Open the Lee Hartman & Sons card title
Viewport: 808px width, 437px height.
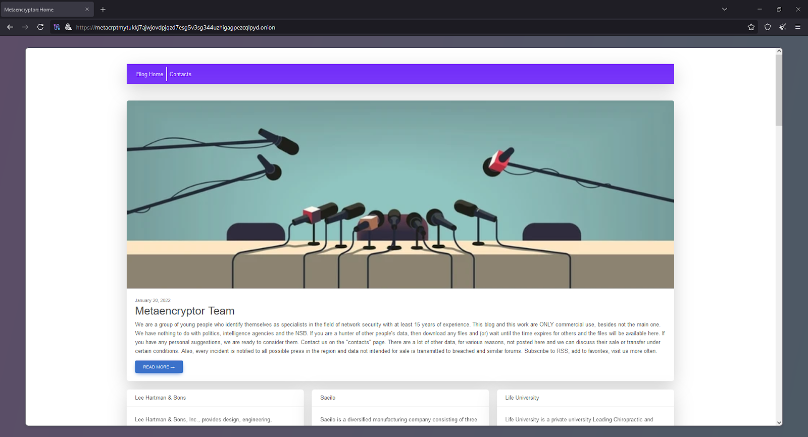coord(160,398)
